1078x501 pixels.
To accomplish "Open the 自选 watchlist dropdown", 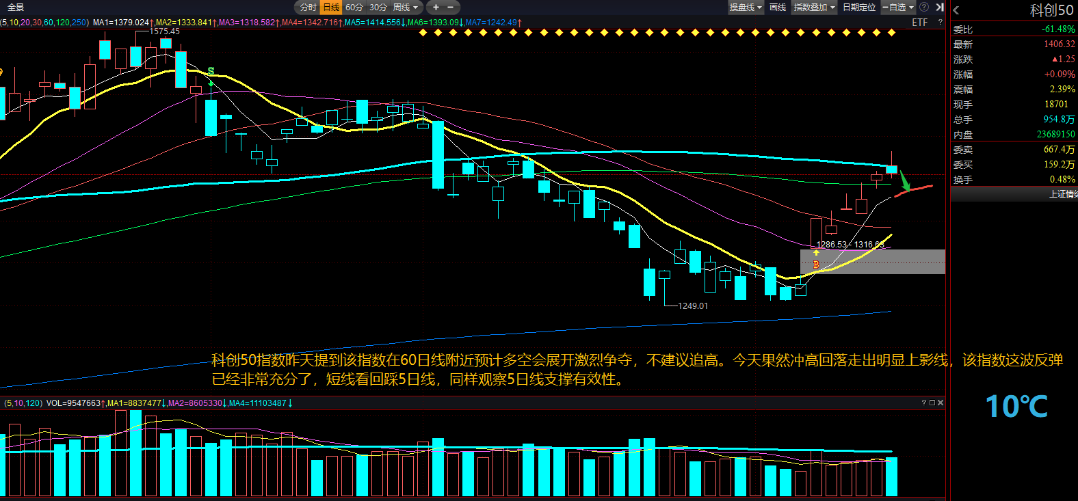I will 898,8.
